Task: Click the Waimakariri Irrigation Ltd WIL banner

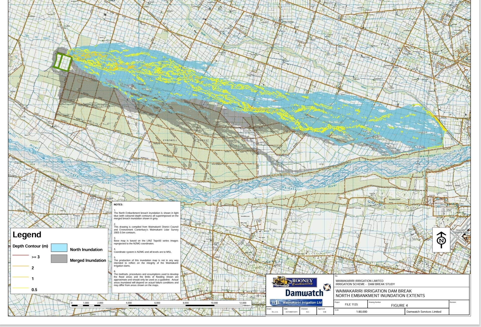Action: click(296, 302)
